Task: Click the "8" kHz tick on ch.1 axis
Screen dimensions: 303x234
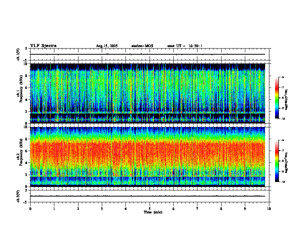Action: [27, 76]
